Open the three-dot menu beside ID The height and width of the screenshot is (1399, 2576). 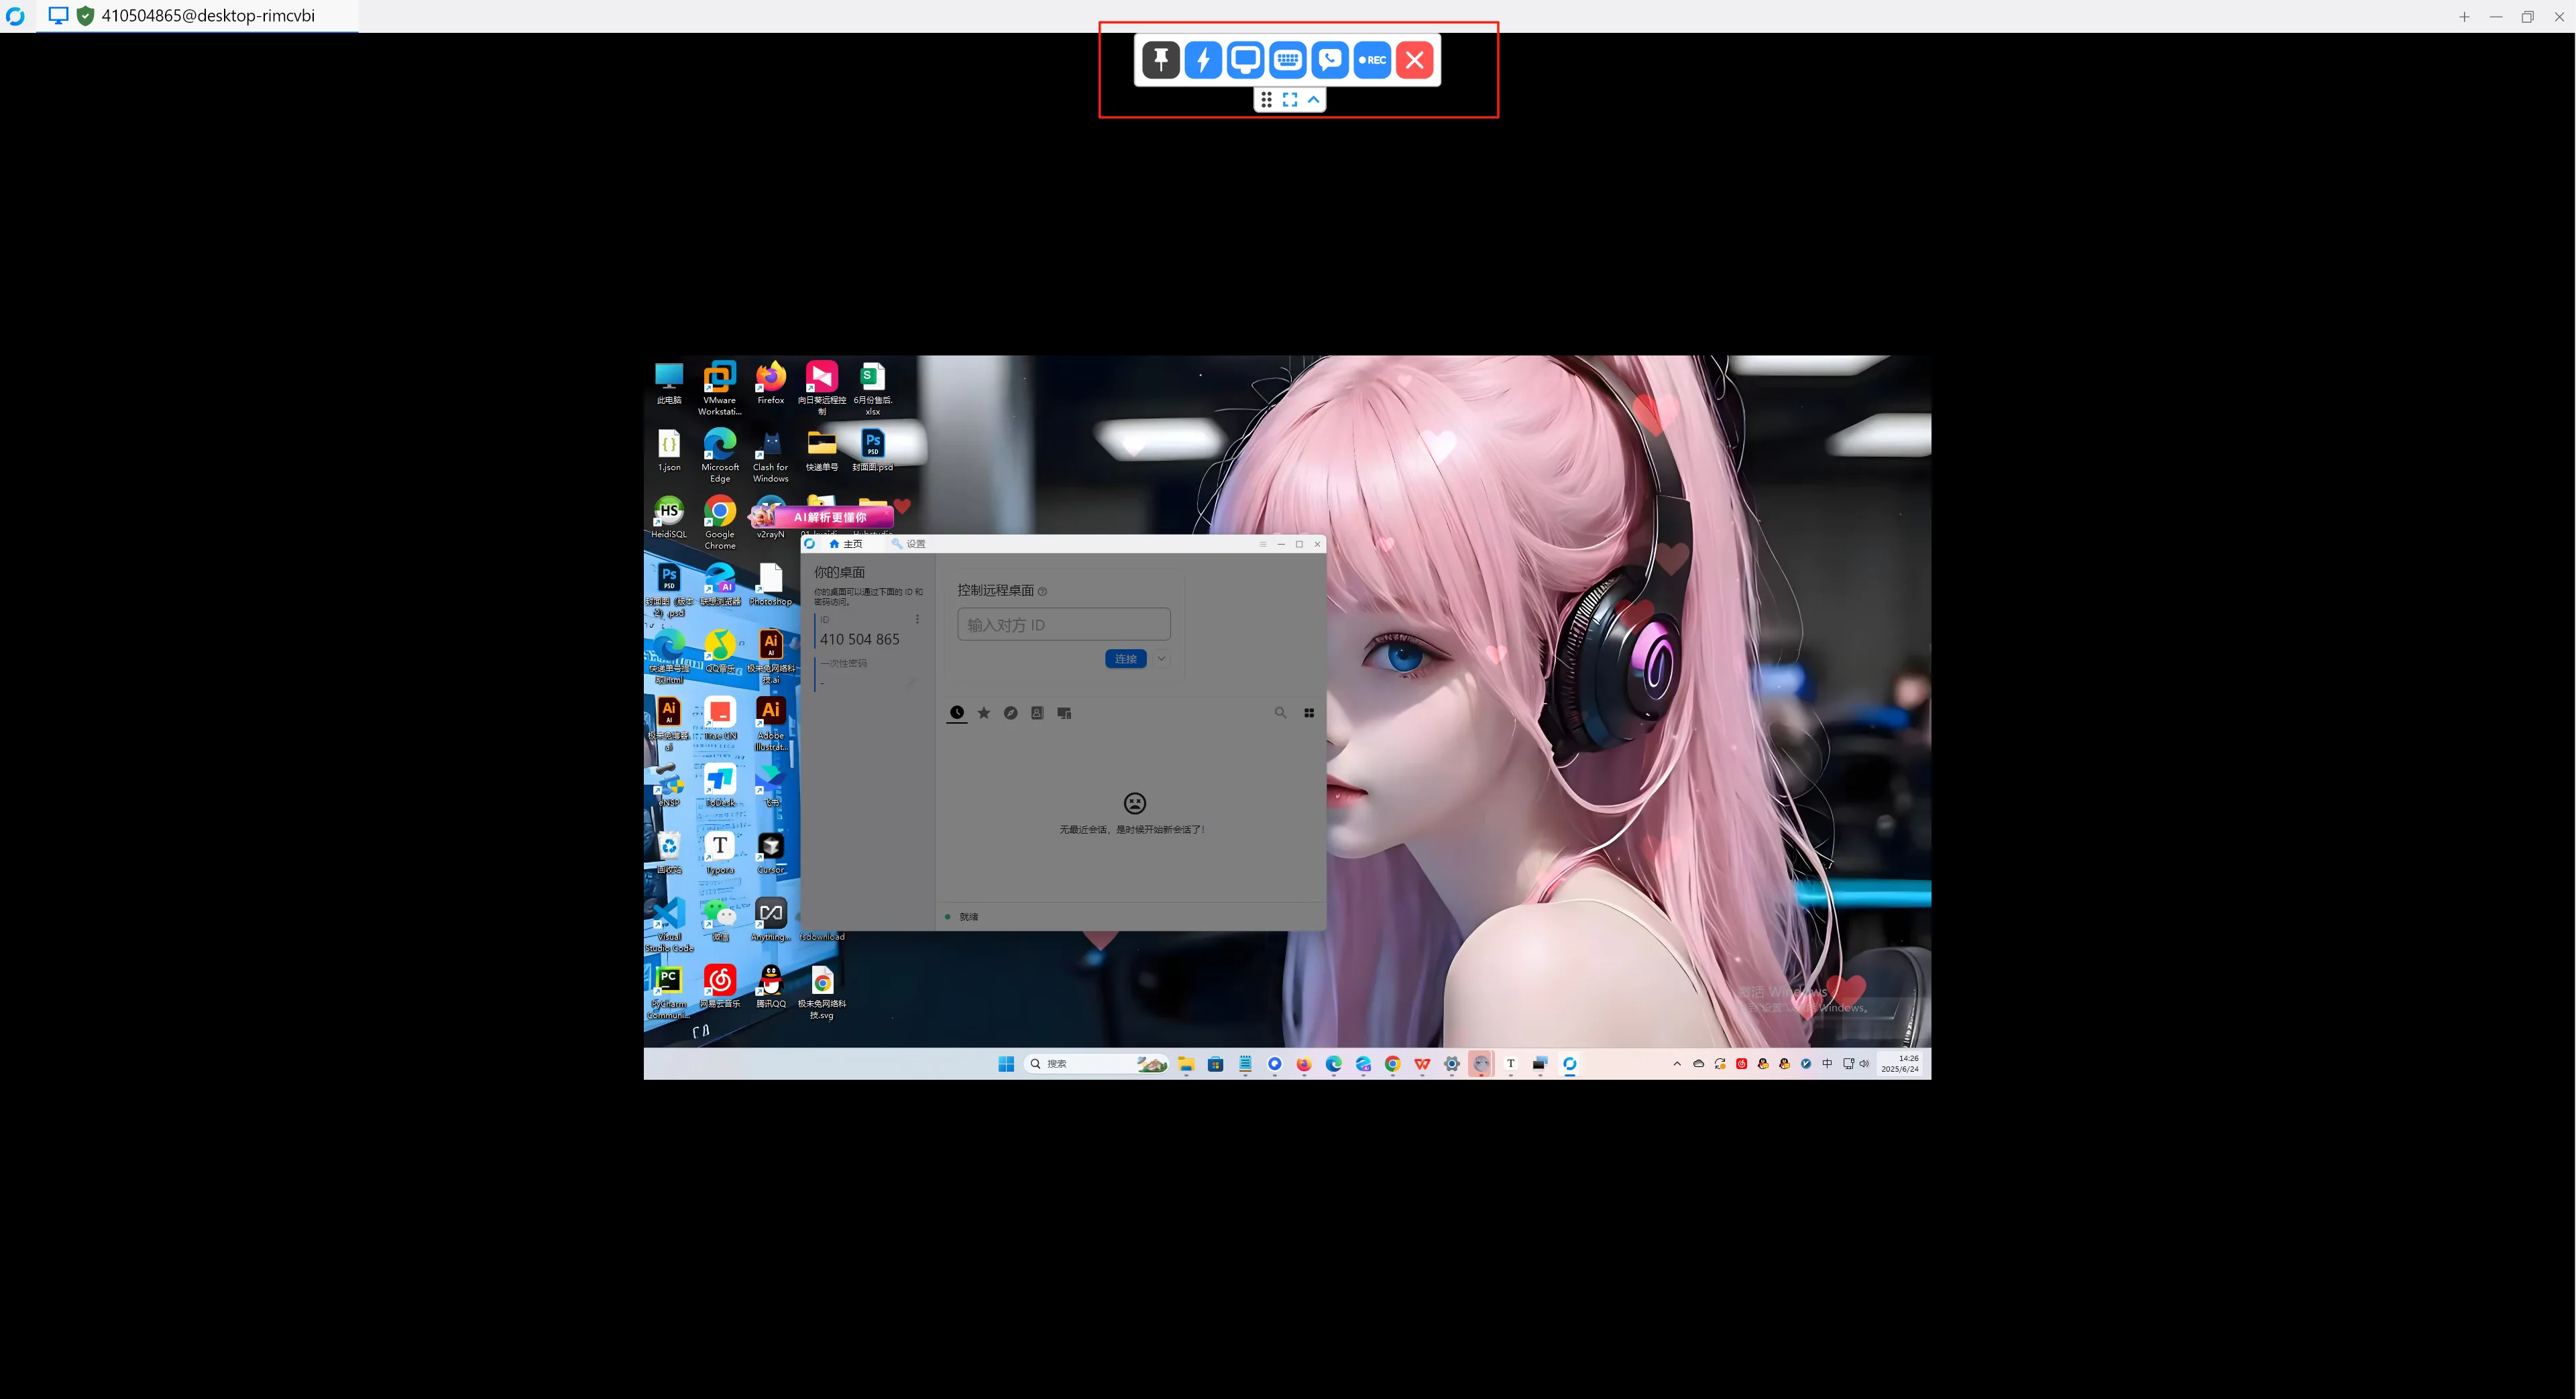tap(917, 619)
